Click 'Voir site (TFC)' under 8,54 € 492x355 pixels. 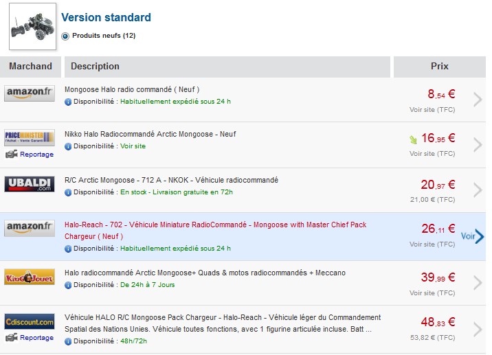point(432,110)
